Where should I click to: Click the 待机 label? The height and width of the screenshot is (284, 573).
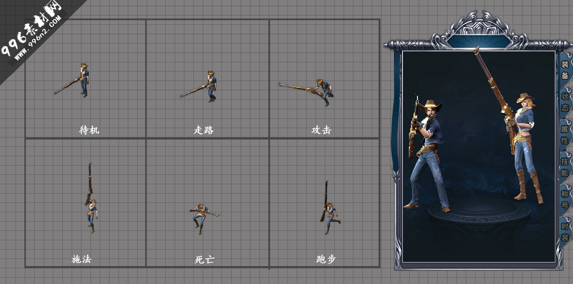[x=89, y=130]
